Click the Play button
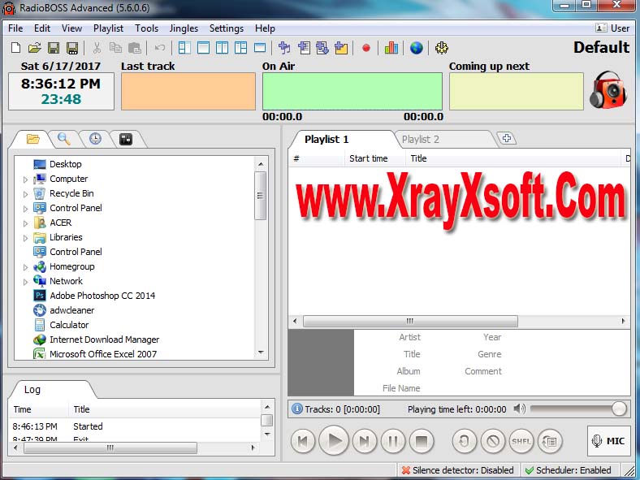This screenshot has height=480, width=640. click(334, 440)
